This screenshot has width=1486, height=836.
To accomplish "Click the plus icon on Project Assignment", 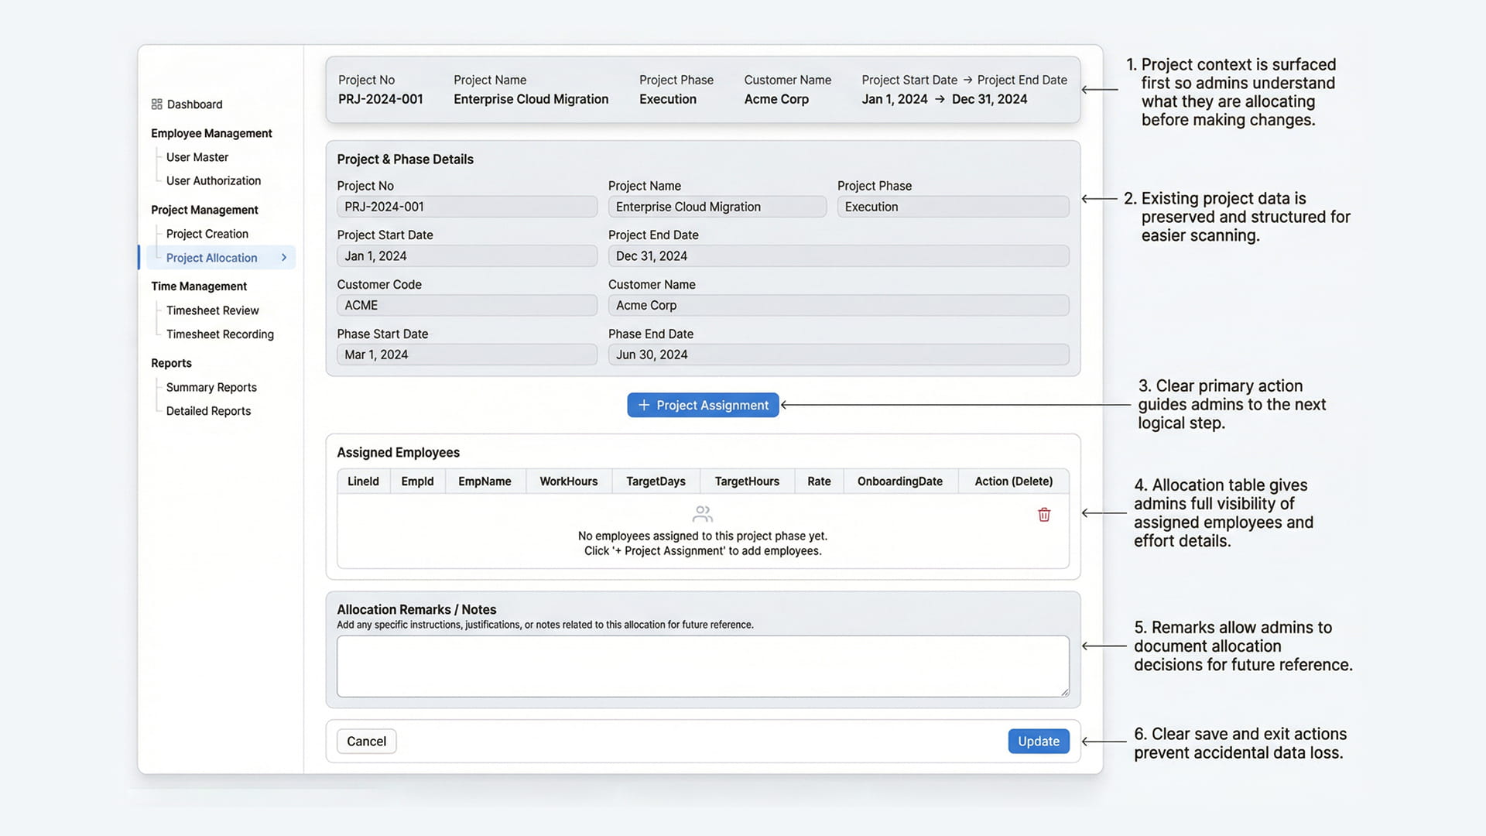I will (x=643, y=405).
